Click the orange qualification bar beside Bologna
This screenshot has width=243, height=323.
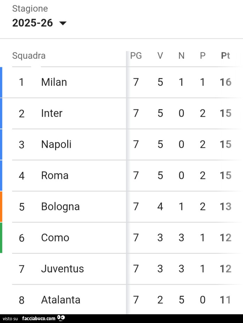tap(1, 206)
